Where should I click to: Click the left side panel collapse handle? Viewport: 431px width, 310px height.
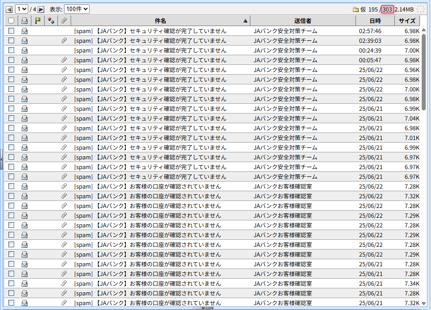[1, 159]
